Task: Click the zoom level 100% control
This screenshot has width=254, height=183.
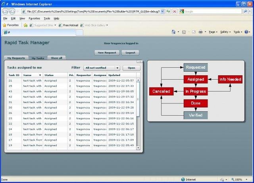Action: coord(237,179)
